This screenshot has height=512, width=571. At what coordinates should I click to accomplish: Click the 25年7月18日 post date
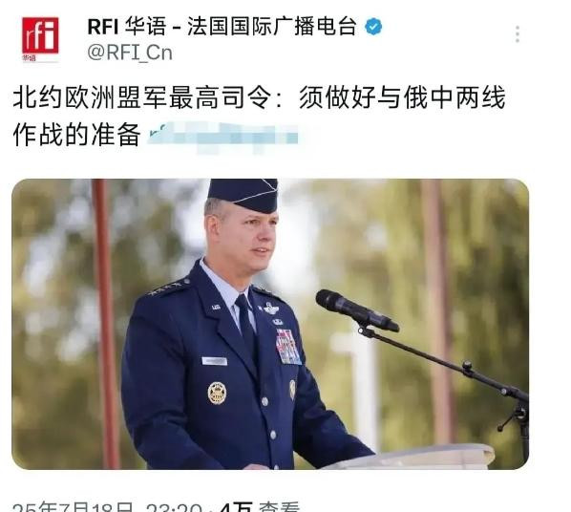tap(73, 507)
